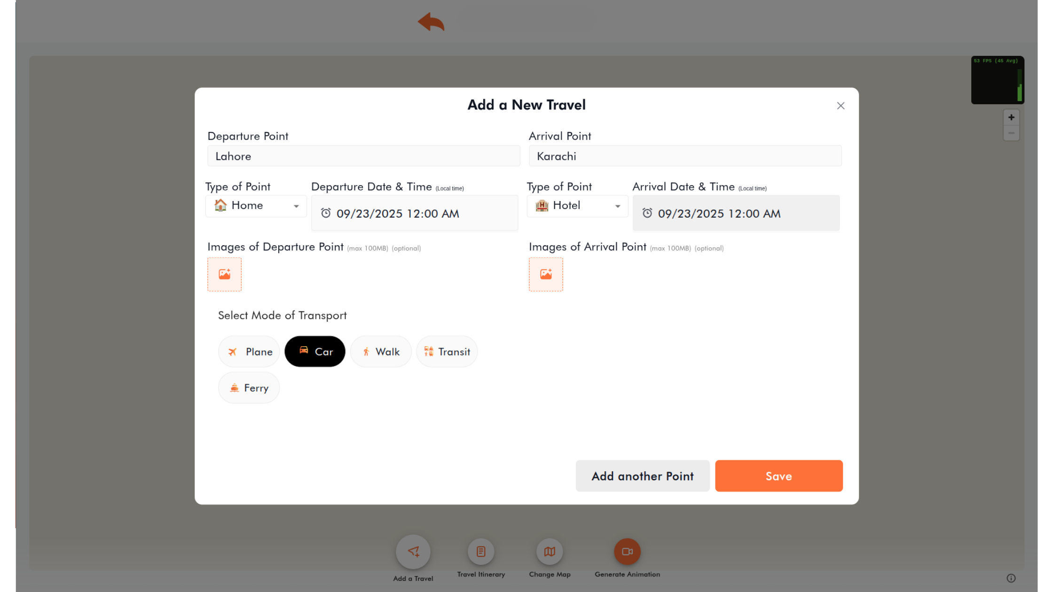1053x592 pixels.
Task: Click the Lahore departure point field
Action: click(364, 156)
